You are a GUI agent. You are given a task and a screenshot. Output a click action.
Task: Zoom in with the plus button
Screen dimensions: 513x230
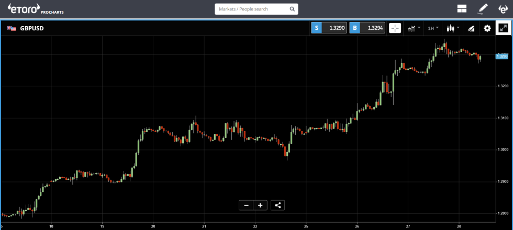pos(260,205)
